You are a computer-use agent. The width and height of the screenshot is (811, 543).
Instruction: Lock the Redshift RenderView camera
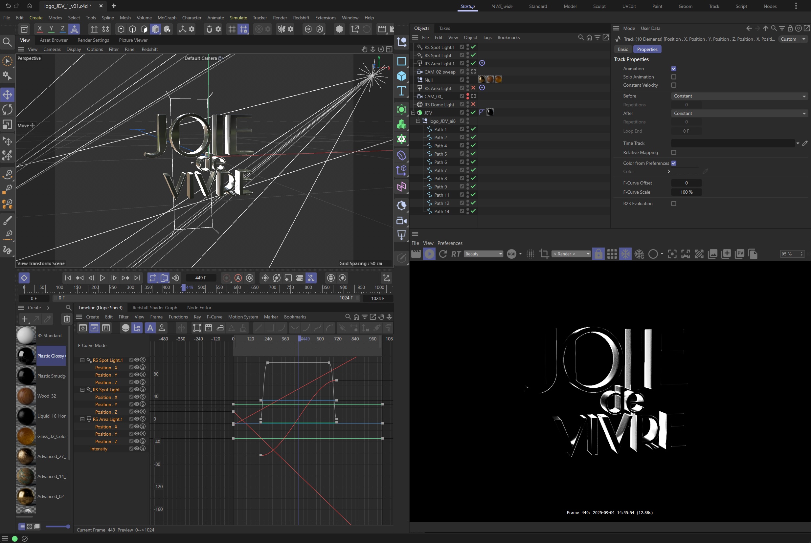pos(598,254)
